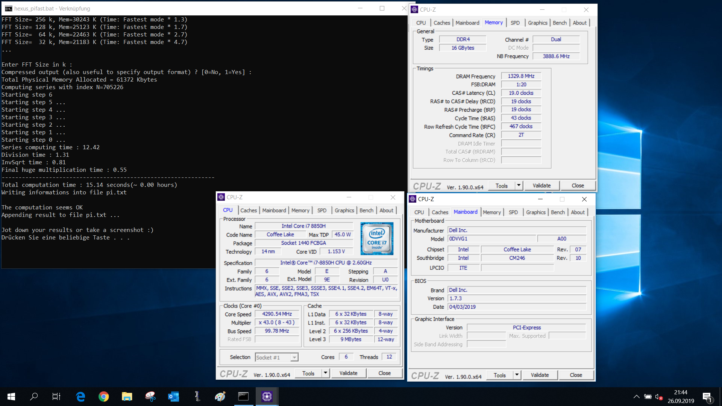Open the Action Center notifications icon

[x=707, y=397]
